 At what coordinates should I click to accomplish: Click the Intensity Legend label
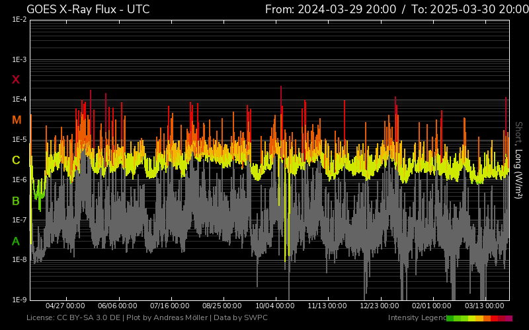point(416,318)
